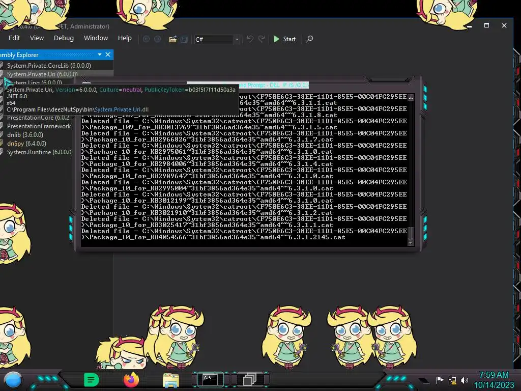Open the Debug menu
The width and height of the screenshot is (521, 391).
(64, 38)
